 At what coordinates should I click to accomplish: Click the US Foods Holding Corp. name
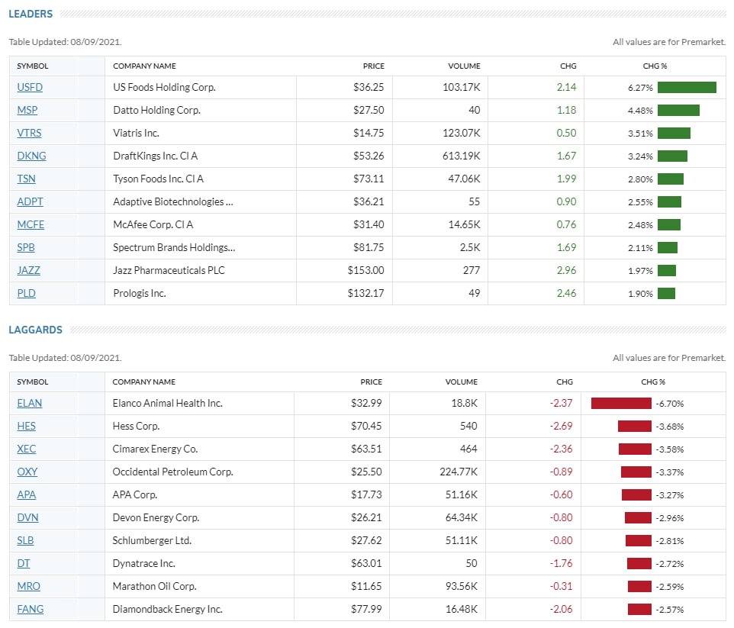(164, 87)
